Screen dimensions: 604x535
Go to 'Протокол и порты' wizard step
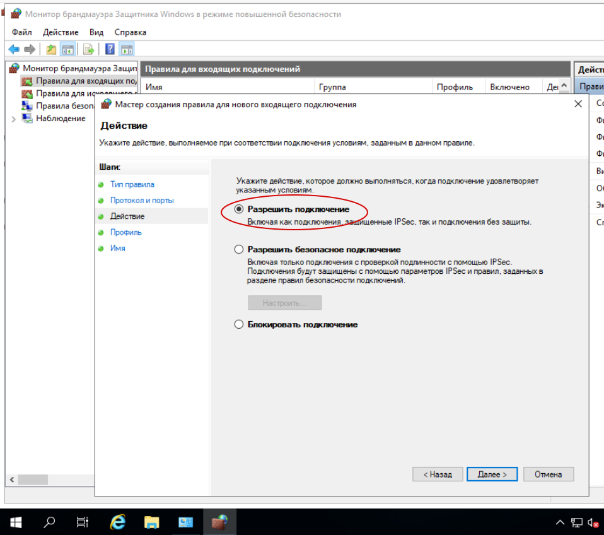pos(142,200)
